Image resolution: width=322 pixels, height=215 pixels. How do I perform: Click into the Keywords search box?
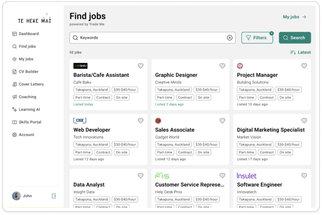point(149,38)
